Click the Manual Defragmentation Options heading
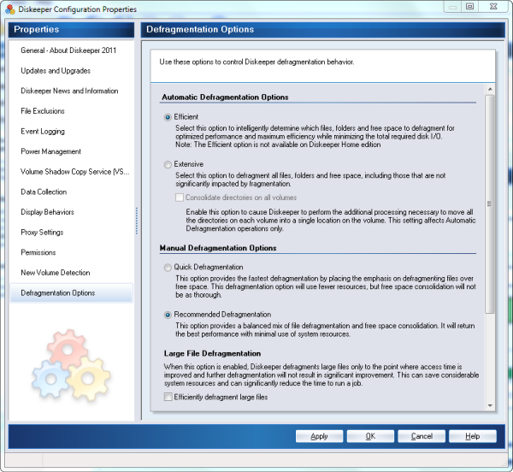513x472 pixels. coord(218,248)
